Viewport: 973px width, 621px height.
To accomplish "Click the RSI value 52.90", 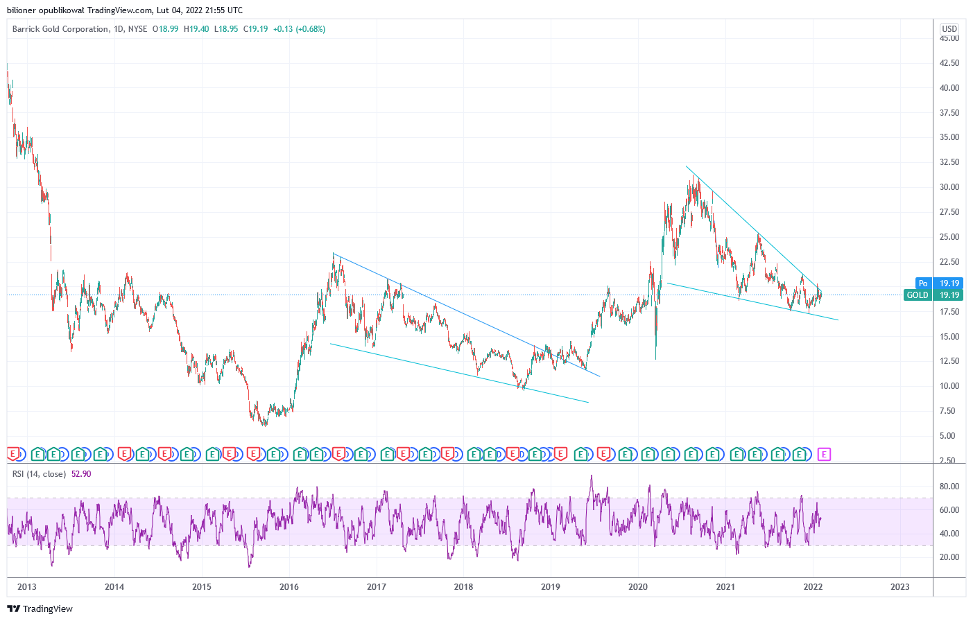I will tap(81, 474).
